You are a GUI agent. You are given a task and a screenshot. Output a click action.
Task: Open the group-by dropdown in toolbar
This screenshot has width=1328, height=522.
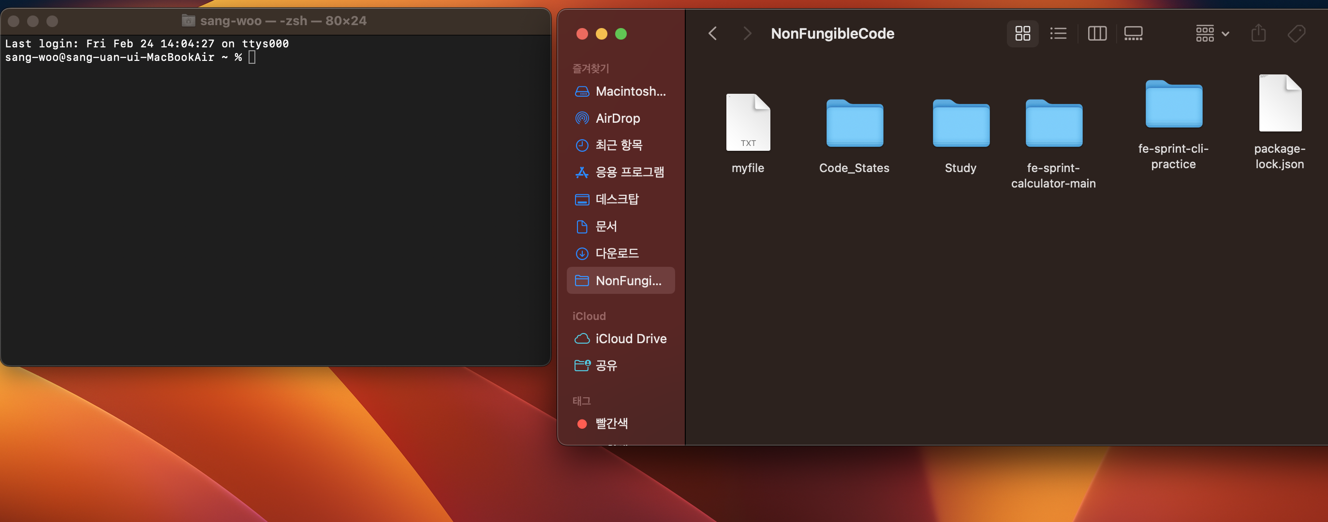[1212, 34]
